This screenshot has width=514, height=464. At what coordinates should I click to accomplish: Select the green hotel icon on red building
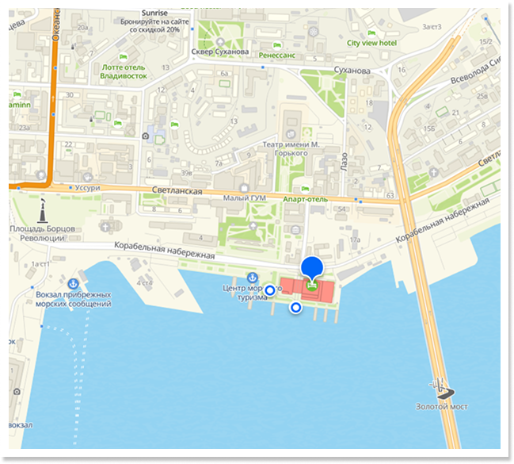311,286
